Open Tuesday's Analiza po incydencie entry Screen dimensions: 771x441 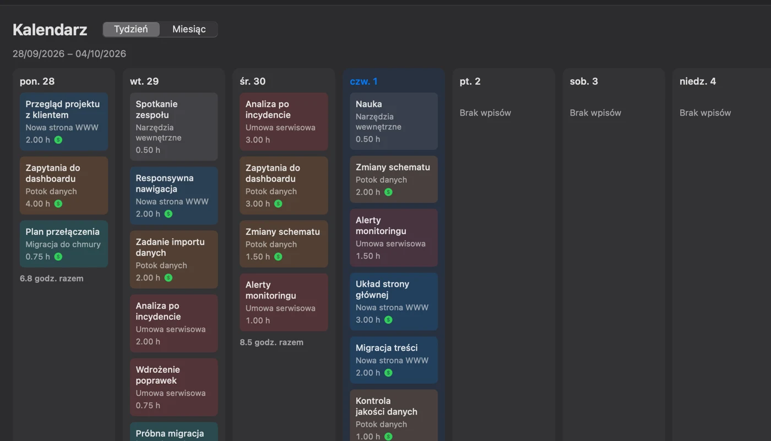pyautogui.click(x=174, y=323)
